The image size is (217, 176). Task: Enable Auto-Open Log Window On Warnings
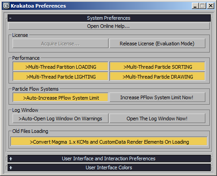click(61, 119)
